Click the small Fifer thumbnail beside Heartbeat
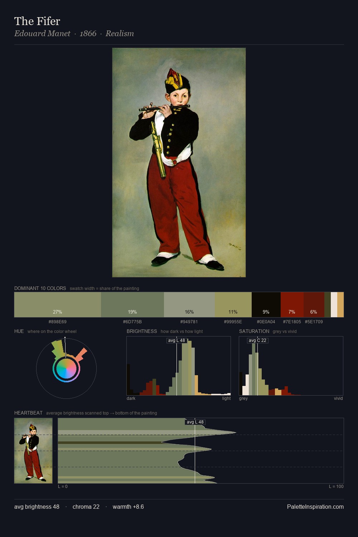The height and width of the screenshot is (537, 358). pos(33,451)
